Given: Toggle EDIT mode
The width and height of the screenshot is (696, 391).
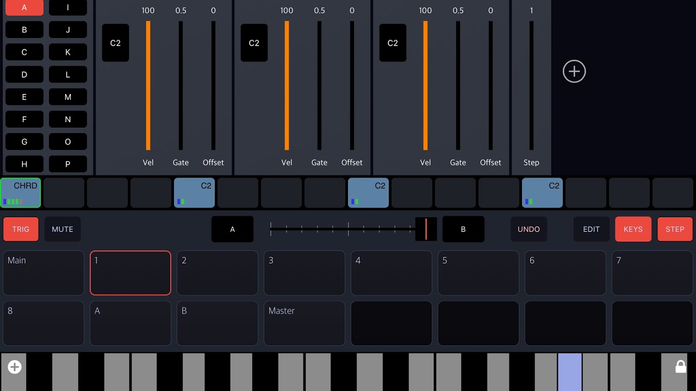Looking at the screenshot, I should tap(591, 229).
